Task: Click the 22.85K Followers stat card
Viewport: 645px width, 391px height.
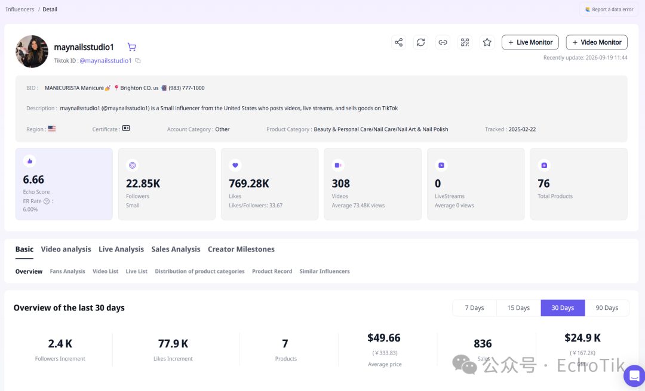Action: tap(167, 184)
